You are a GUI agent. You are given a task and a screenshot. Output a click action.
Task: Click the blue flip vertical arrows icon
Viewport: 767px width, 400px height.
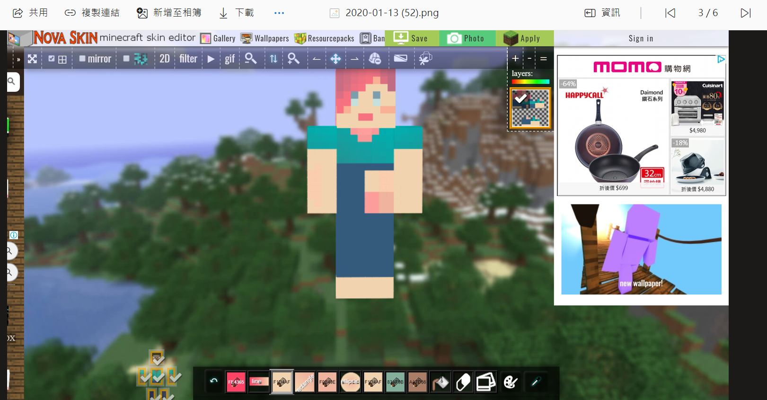(273, 59)
